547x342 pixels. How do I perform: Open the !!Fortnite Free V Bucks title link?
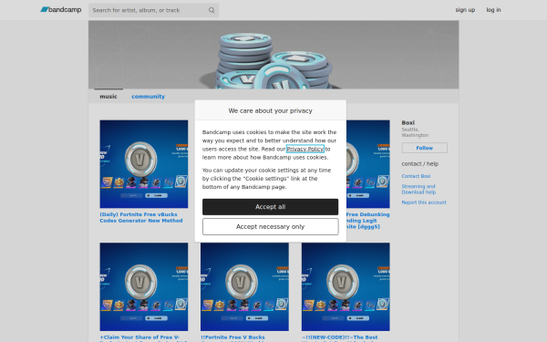point(232,337)
